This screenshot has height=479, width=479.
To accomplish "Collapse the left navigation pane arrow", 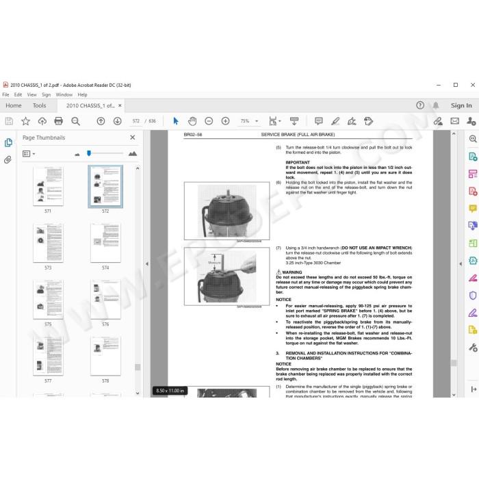I will pyautogui.click(x=147, y=263).
